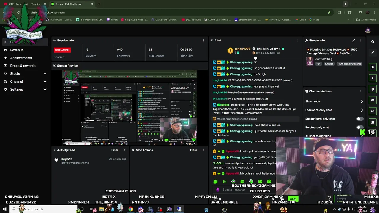The width and height of the screenshot is (379, 213).
Task: Expand the Channel sidebar section
Action: click(45, 82)
